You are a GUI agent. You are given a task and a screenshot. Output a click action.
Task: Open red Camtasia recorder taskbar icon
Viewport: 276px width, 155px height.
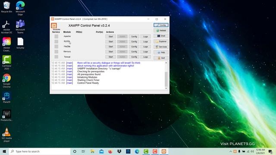click(x=155, y=151)
